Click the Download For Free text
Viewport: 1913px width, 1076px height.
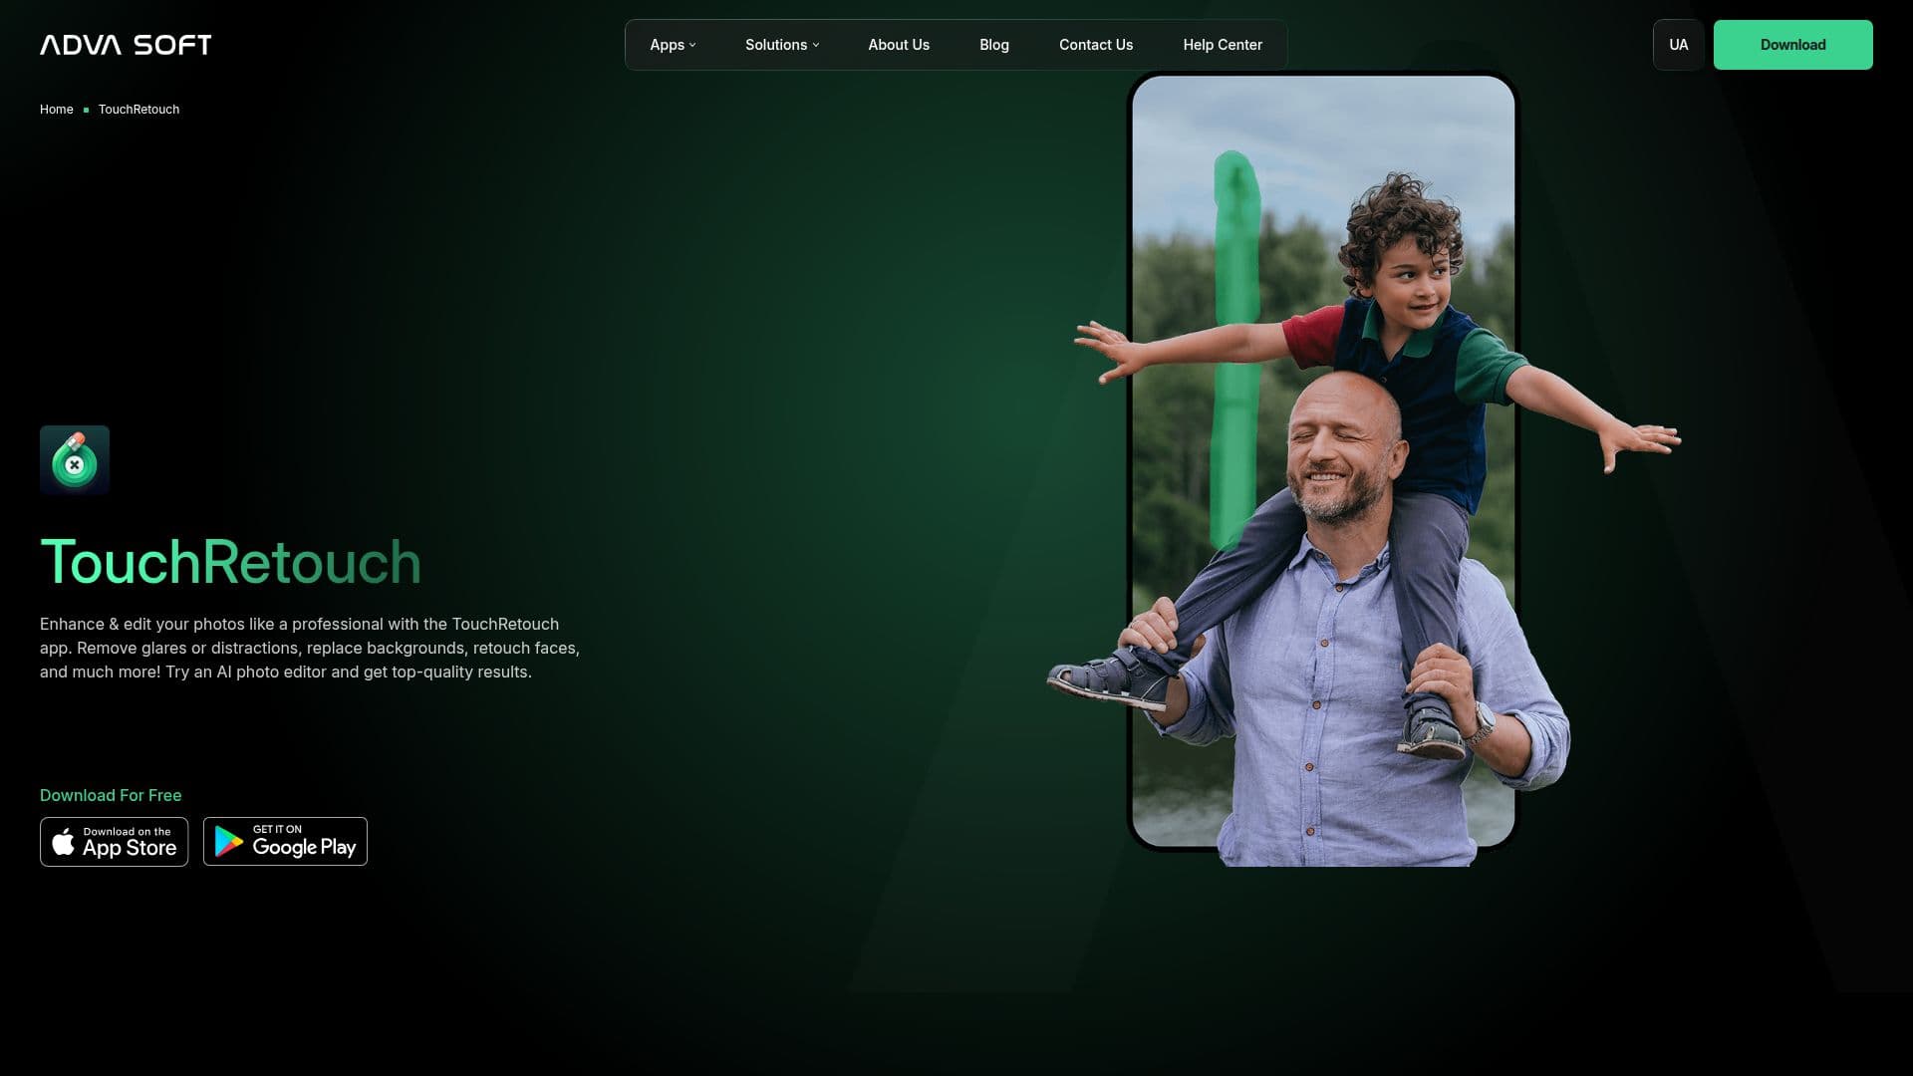(111, 795)
